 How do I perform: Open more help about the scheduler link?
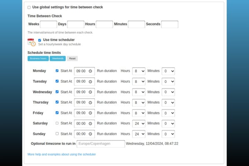(x=61, y=154)
